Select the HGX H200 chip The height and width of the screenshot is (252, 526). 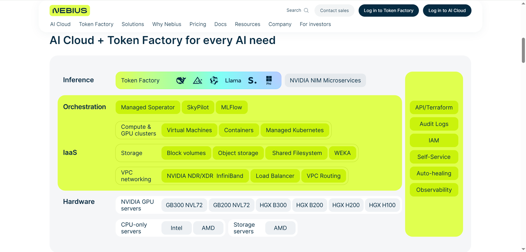click(x=346, y=205)
